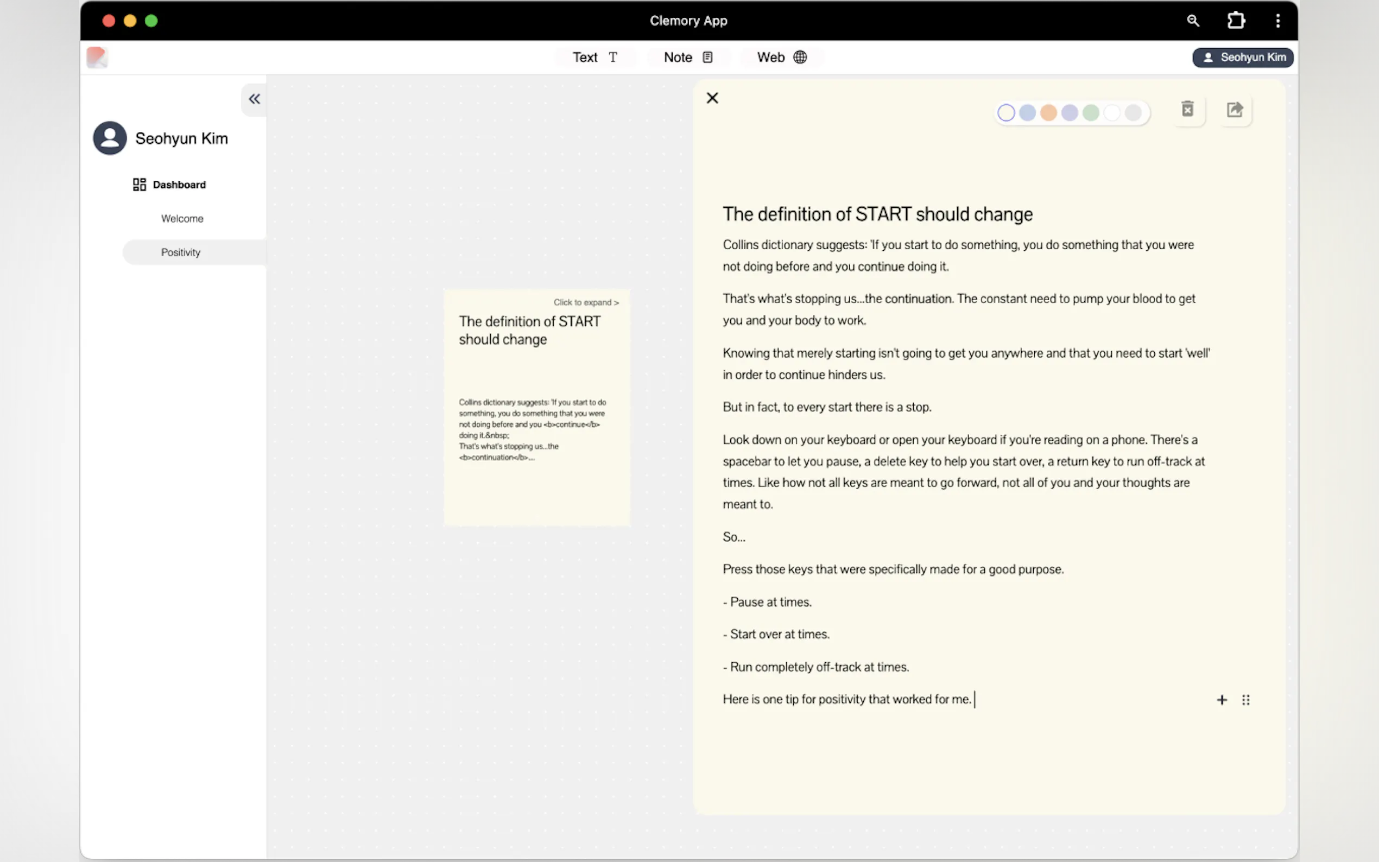
Task: Choose the peach orange color swatch
Action: click(1048, 113)
